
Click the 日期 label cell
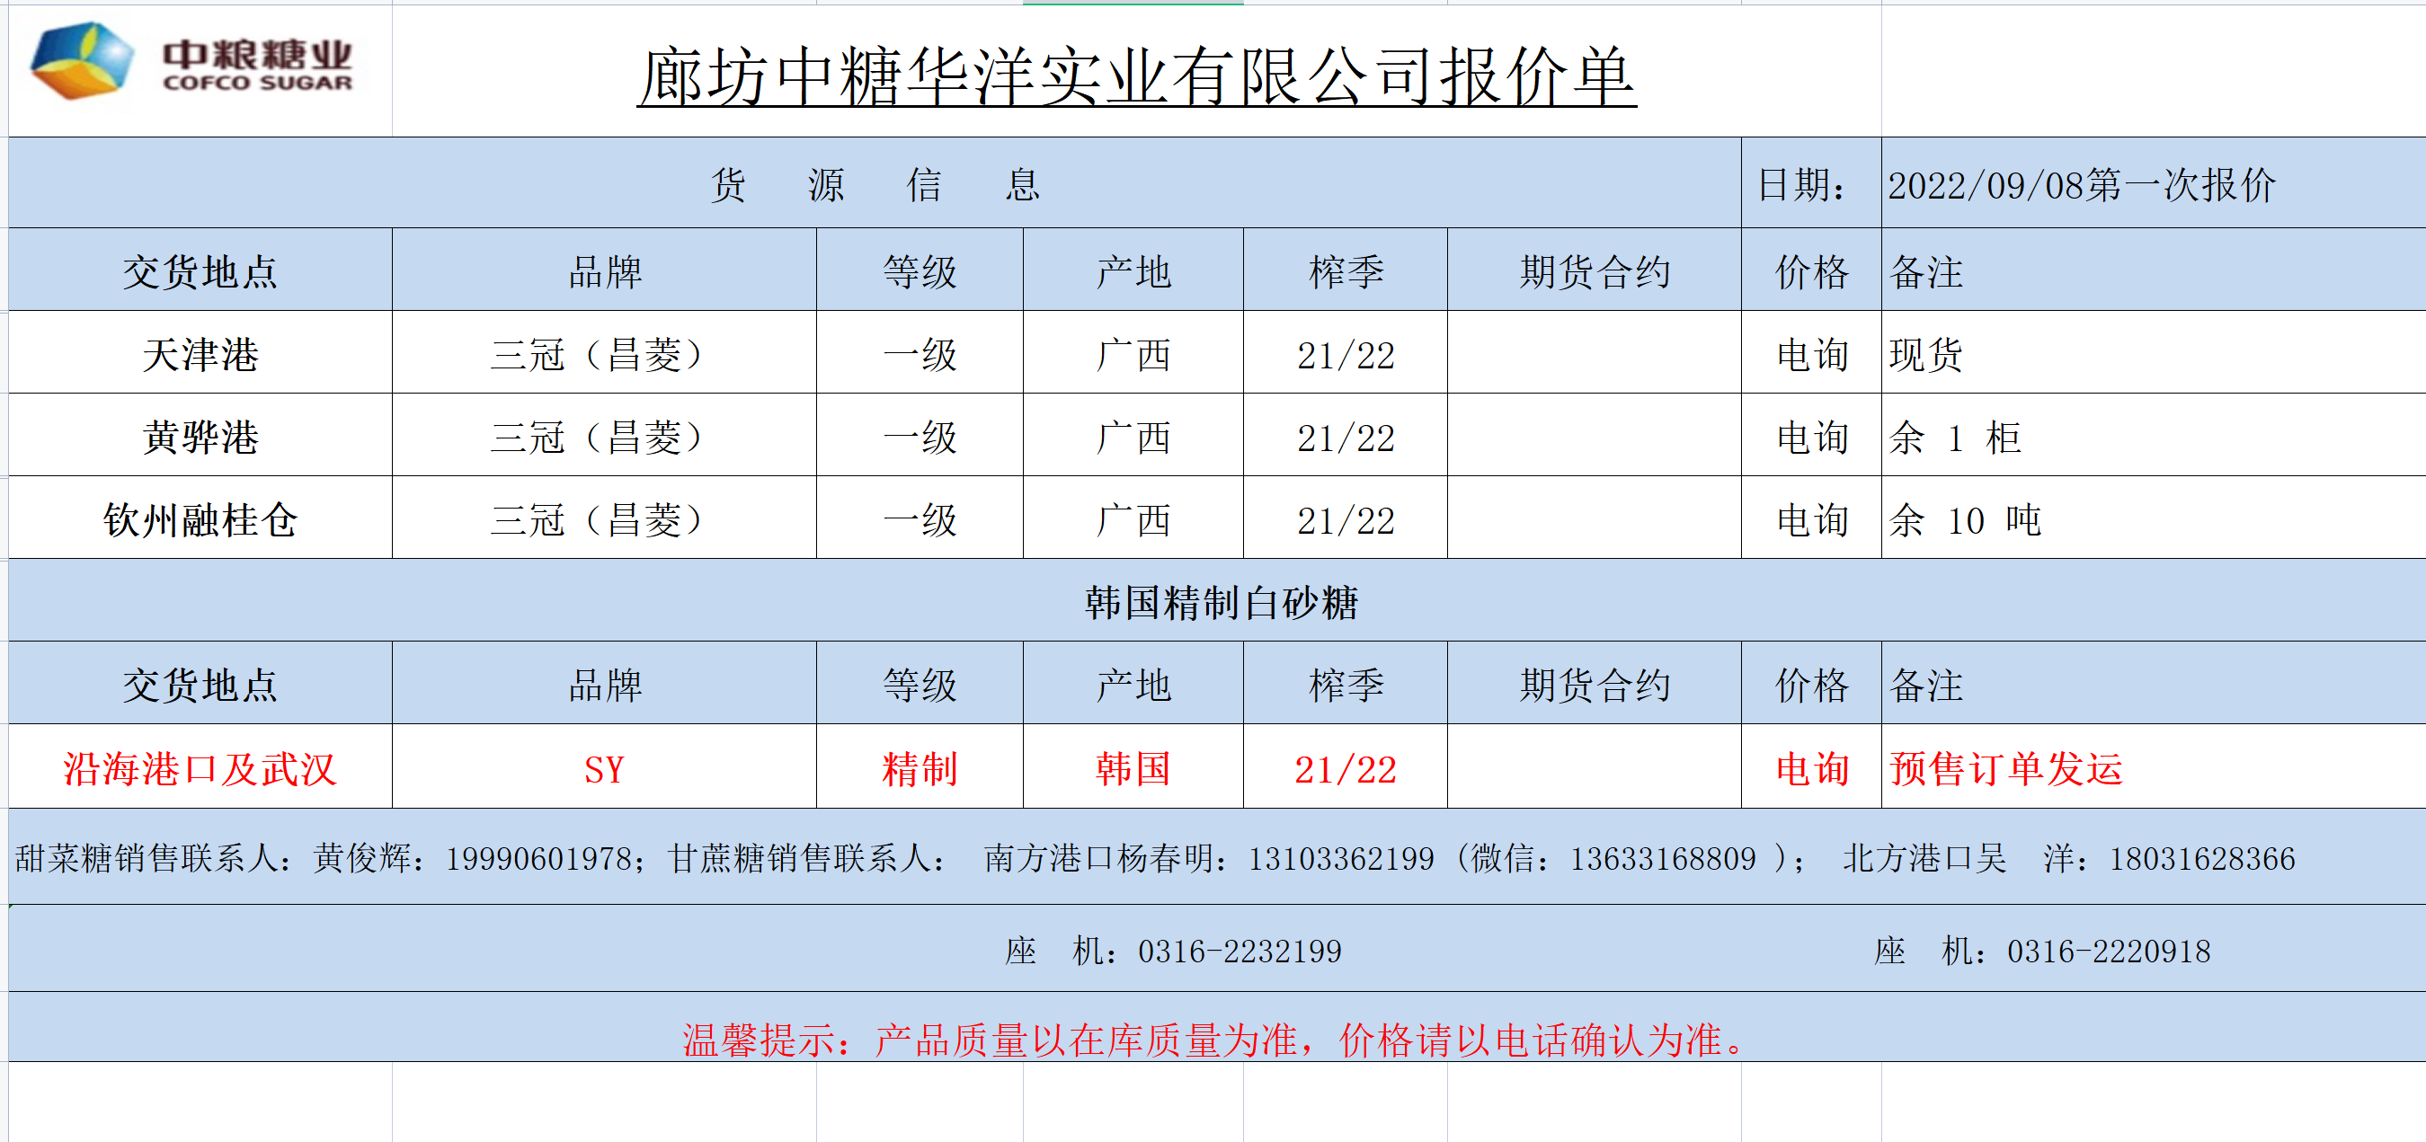coord(1802,184)
